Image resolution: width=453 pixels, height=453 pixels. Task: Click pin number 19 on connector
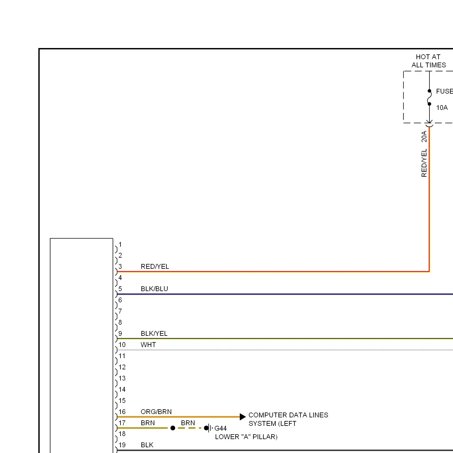122,445
